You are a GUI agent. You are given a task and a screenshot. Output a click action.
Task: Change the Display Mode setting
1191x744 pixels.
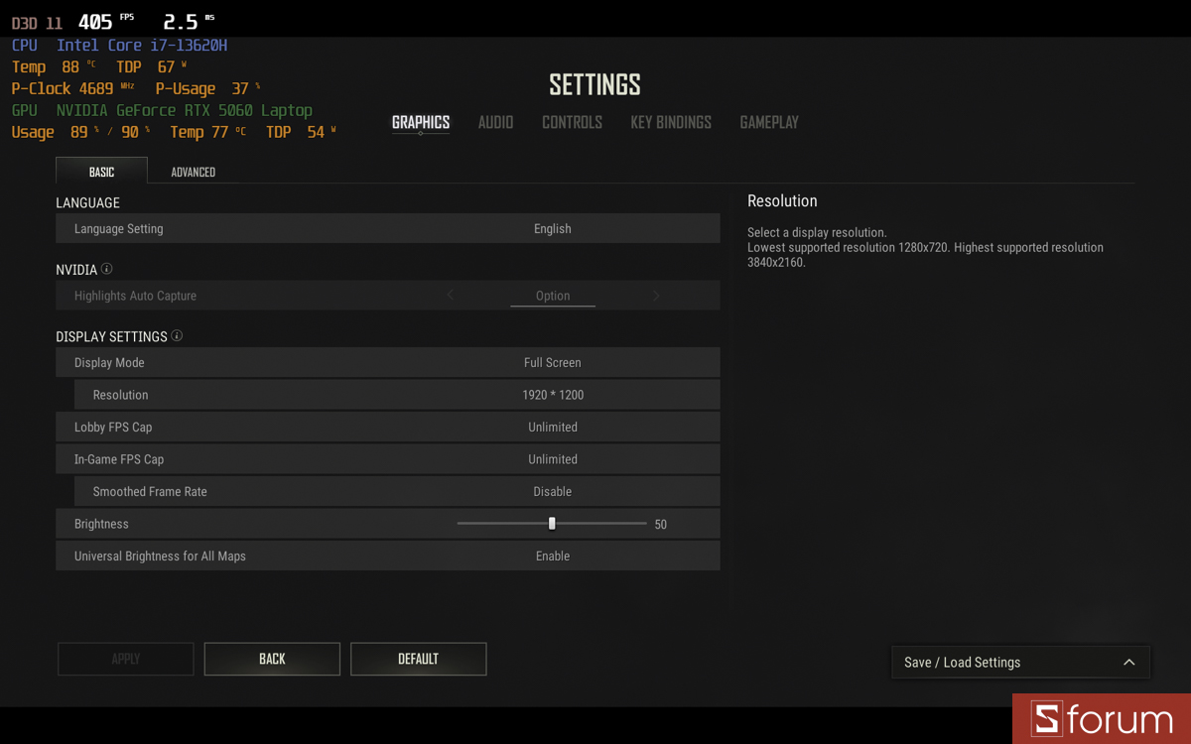click(553, 362)
